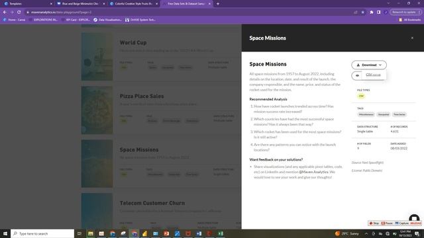424x238 pixels.
Task: Open a new browser tab
Action: click(x=218, y=4)
